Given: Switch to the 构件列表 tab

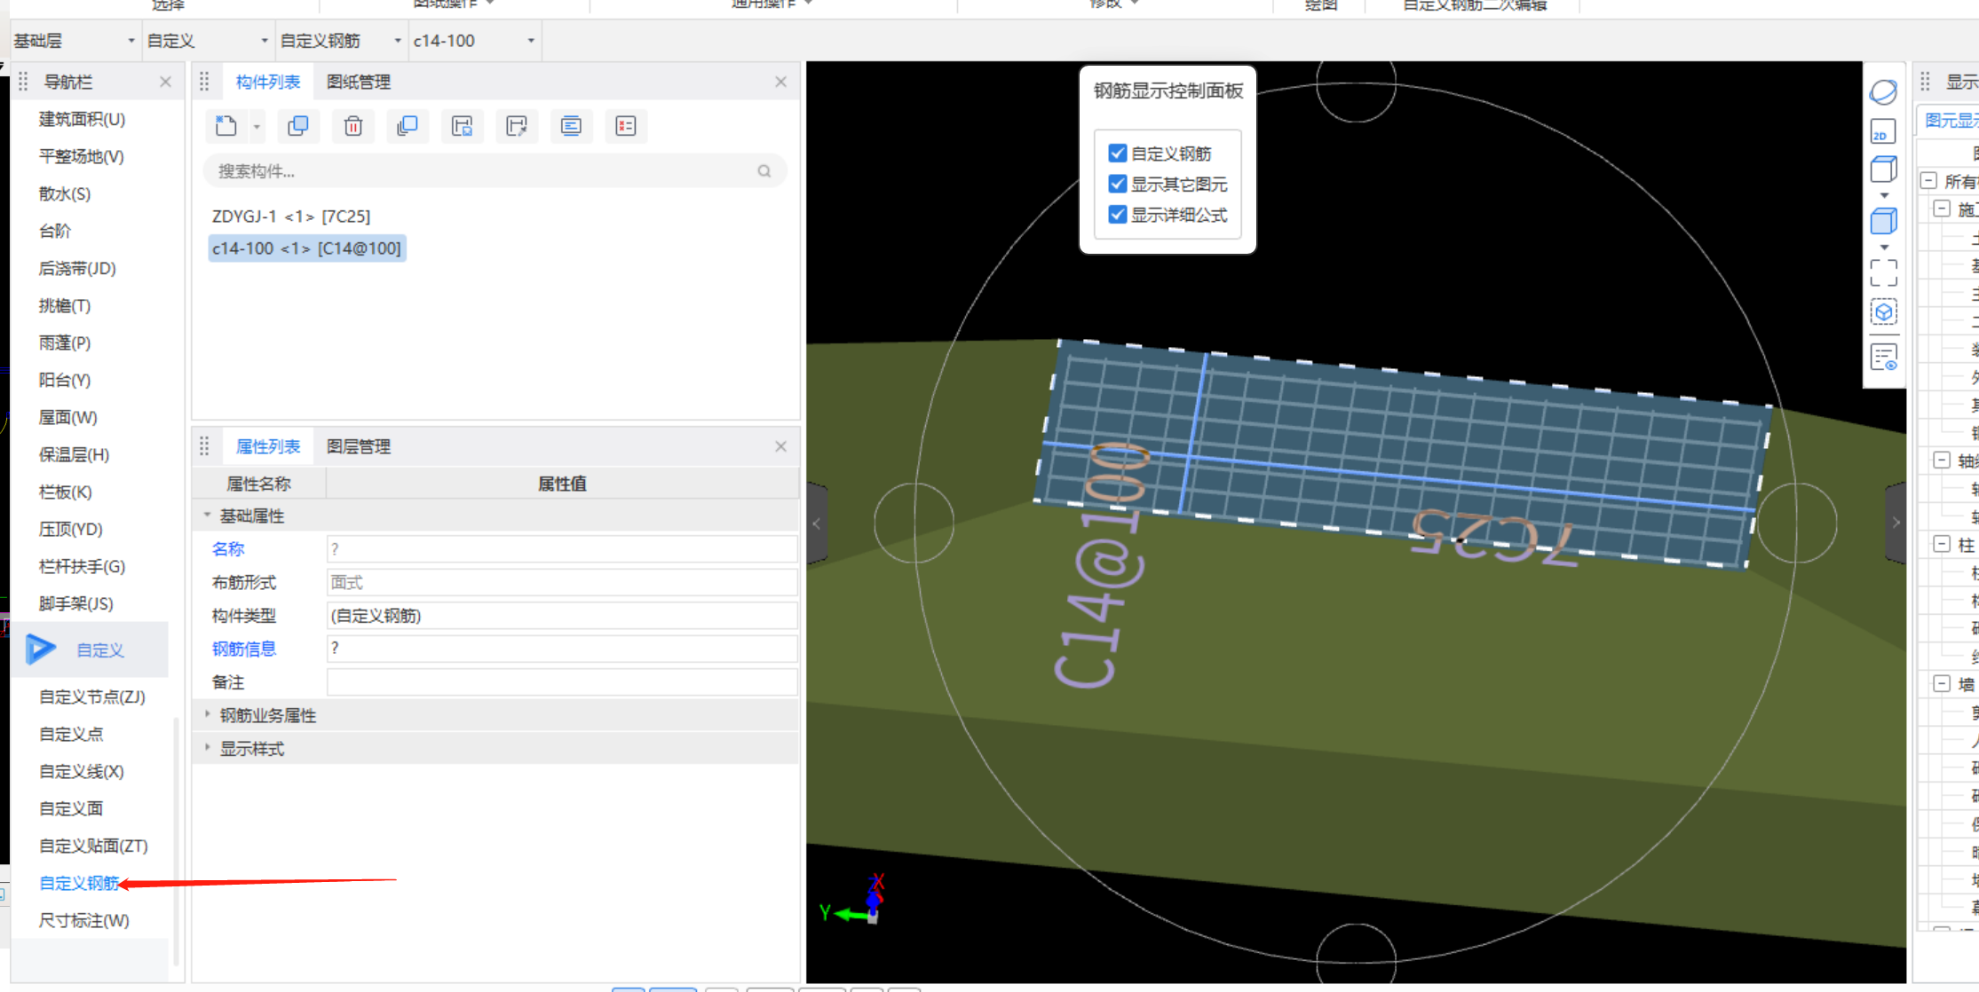Looking at the screenshot, I should coord(268,82).
